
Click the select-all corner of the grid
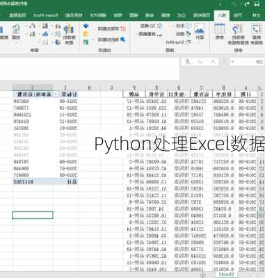coord(261,88)
